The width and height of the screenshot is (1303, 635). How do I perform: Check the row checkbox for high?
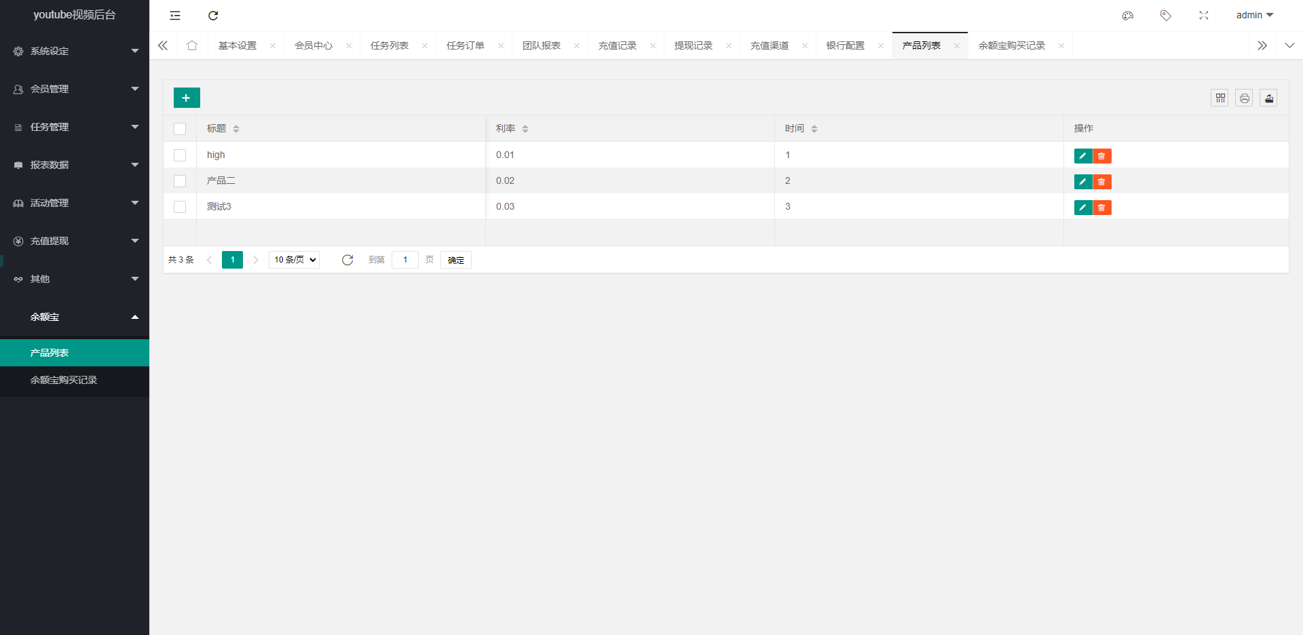(x=180, y=155)
